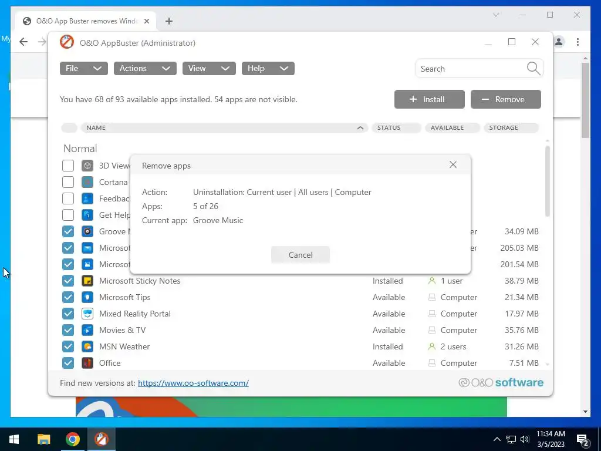This screenshot has width=601, height=451.
Task: Open Google Chrome from the taskbar
Action: [72, 439]
